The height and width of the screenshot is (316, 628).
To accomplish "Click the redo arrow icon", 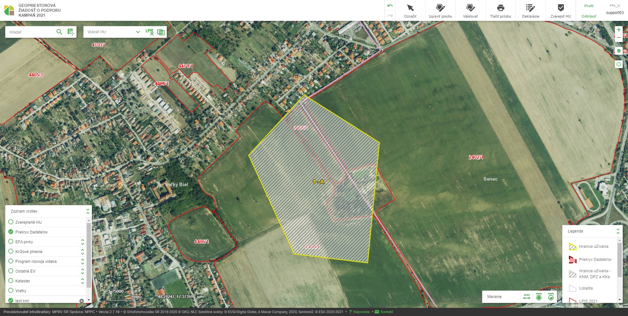I will [390, 16].
